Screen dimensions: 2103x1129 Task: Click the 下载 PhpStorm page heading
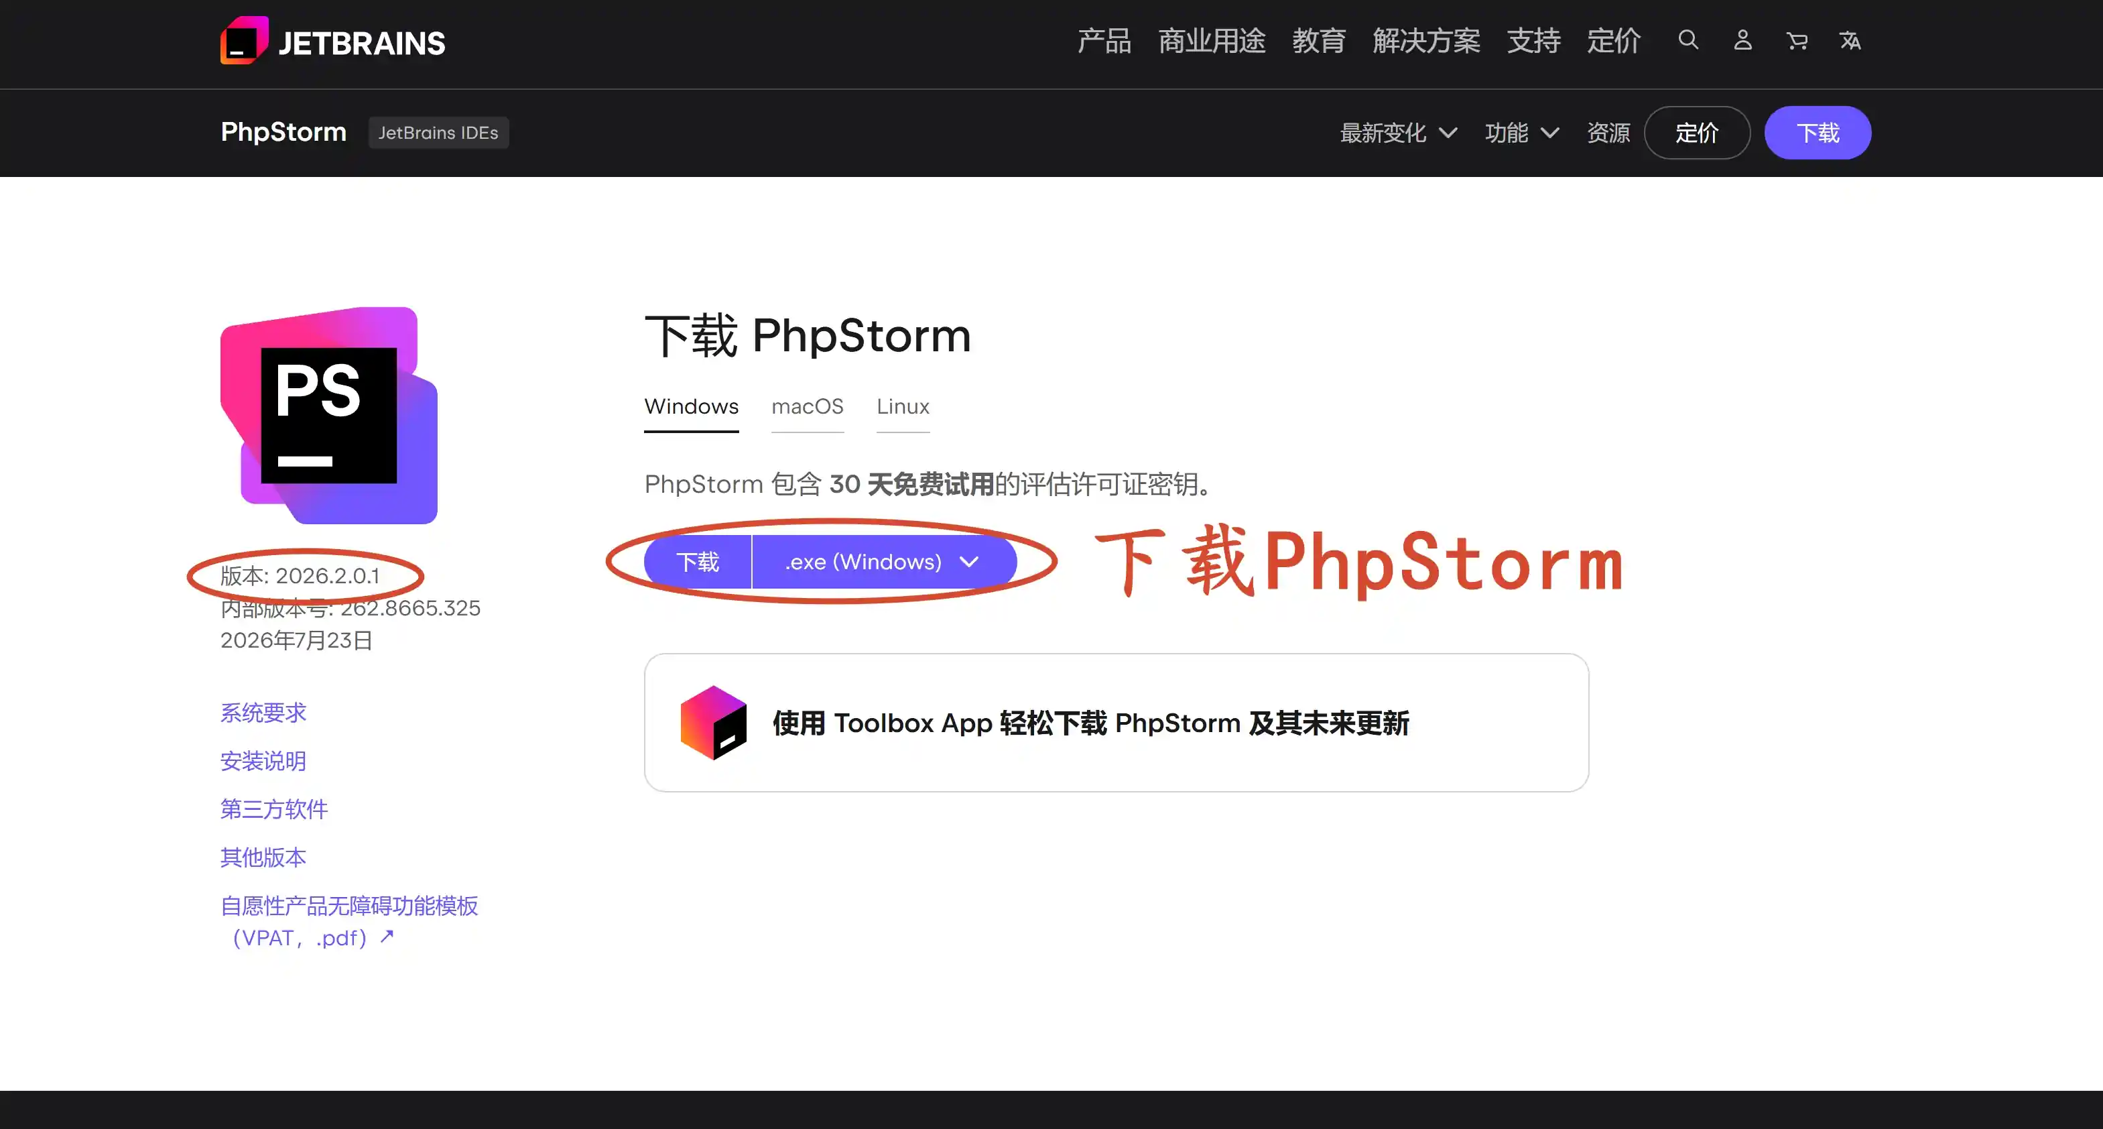(x=808, y=336)
